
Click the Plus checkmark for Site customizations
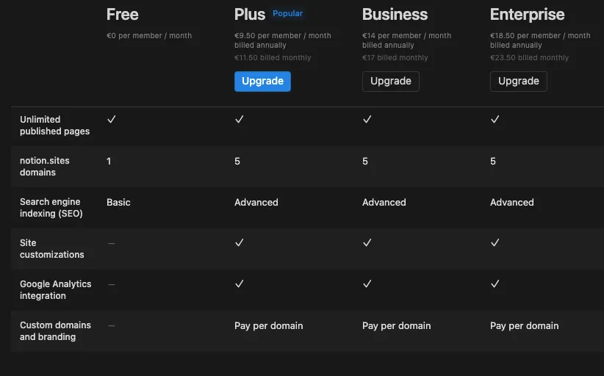[240, 242]
